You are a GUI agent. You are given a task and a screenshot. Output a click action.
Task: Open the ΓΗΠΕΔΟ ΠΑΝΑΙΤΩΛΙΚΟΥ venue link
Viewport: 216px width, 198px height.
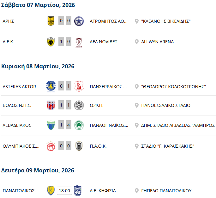point(166,191)
